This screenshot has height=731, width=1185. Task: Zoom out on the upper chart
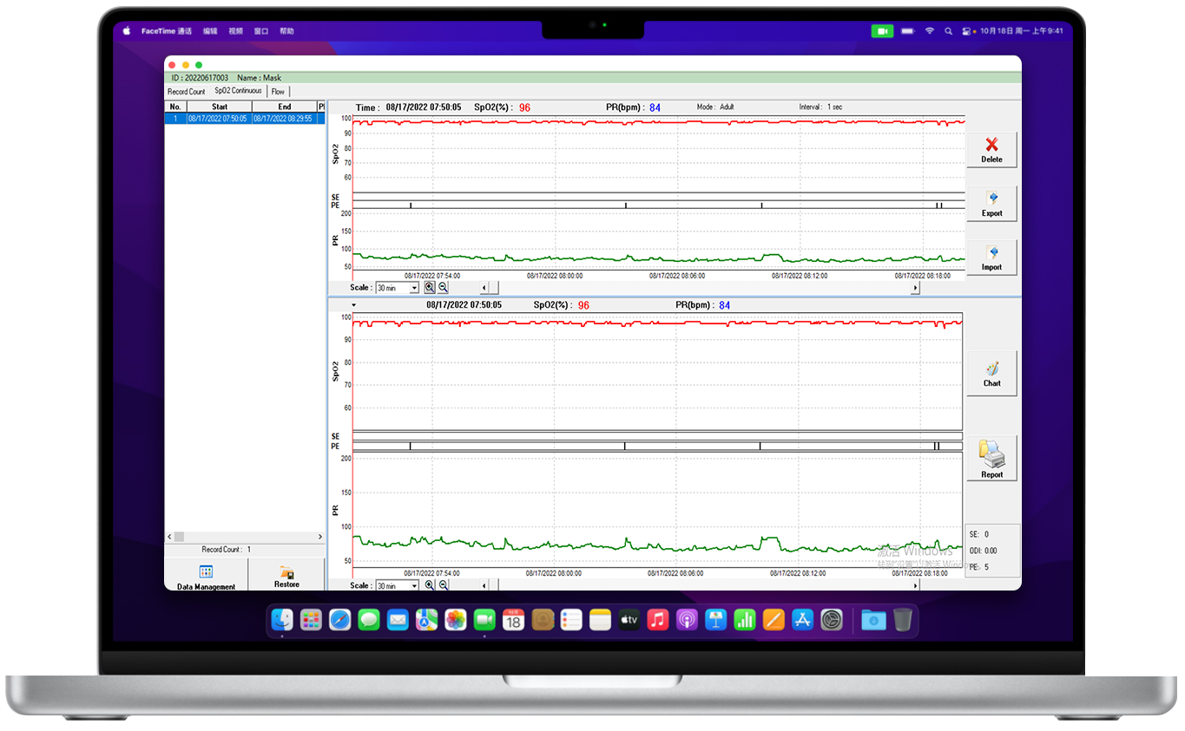[x=443, y=287]
